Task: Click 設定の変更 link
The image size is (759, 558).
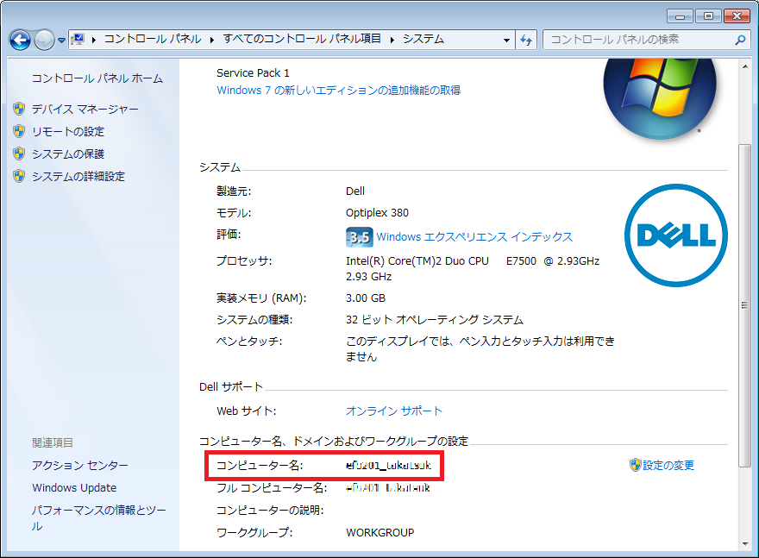Action: click(x=668, y=465)
